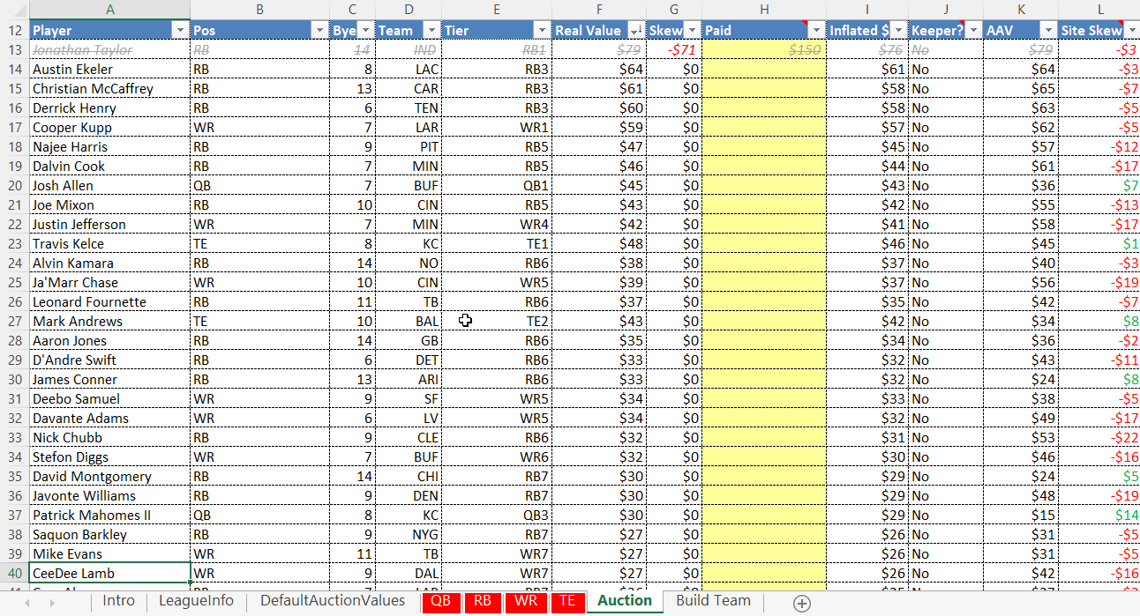1140x616 pixels.
Task: Open the red QB sheet tab
Action: pos(442,601)
